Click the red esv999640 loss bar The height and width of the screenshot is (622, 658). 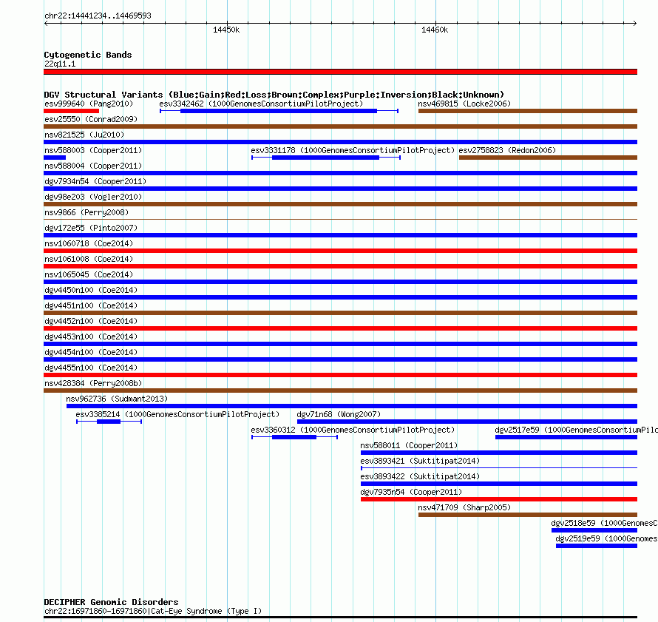click(x=71, y=111)
